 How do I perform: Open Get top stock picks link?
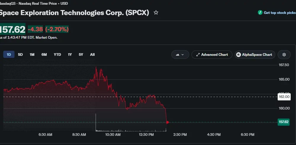(x=280, y=13)
